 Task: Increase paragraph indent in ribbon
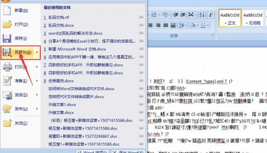pyautogui.click(x=183, y=15)
